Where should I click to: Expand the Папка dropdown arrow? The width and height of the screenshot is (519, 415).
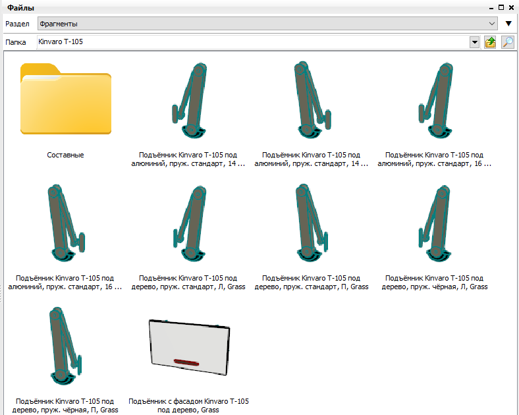tap(474, 42)
